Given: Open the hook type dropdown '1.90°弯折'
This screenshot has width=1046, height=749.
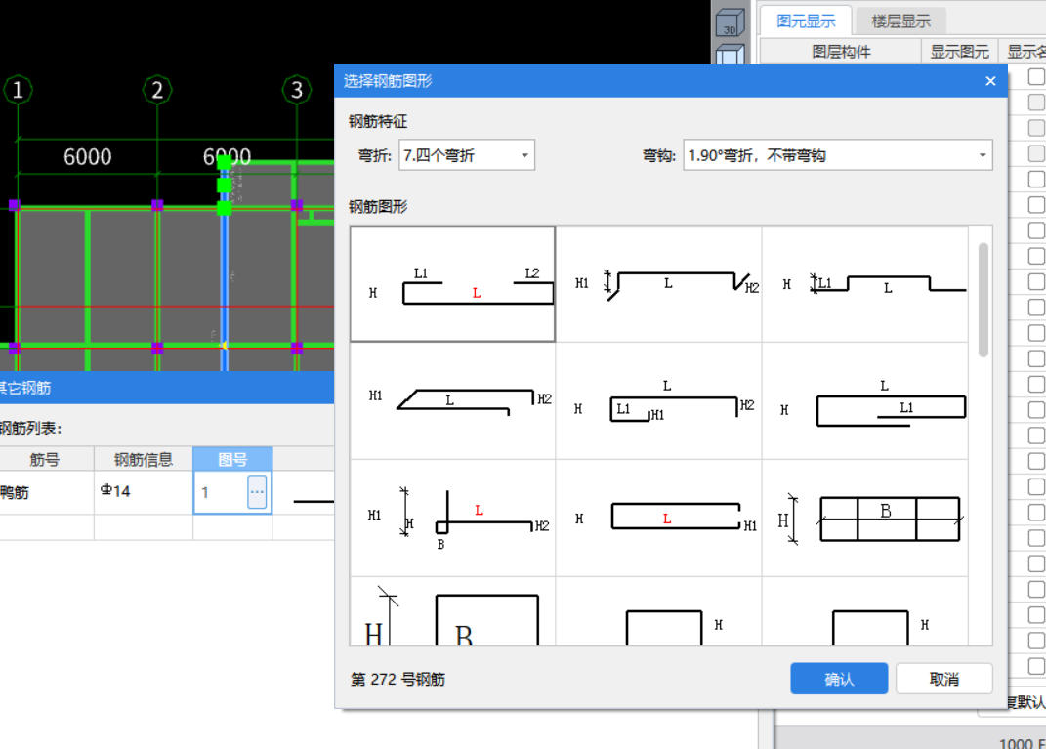Looking at the screenshot, I should [x=838, y=155].
